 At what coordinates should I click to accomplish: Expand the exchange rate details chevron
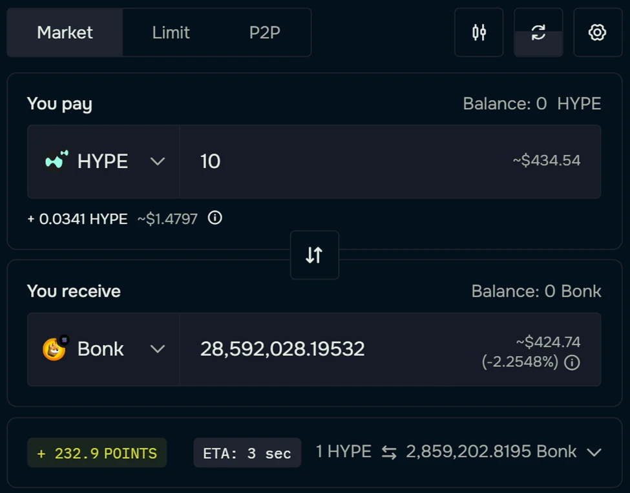(594, 452)
